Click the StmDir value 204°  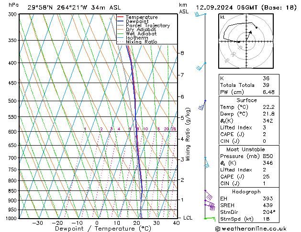(x=269, y=212)
